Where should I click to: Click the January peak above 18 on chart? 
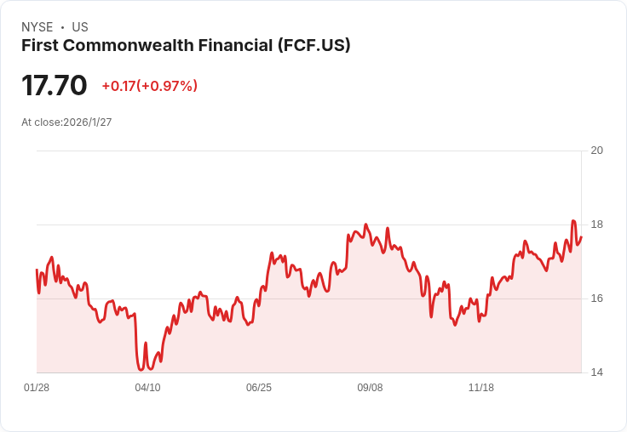click(573, 221)
